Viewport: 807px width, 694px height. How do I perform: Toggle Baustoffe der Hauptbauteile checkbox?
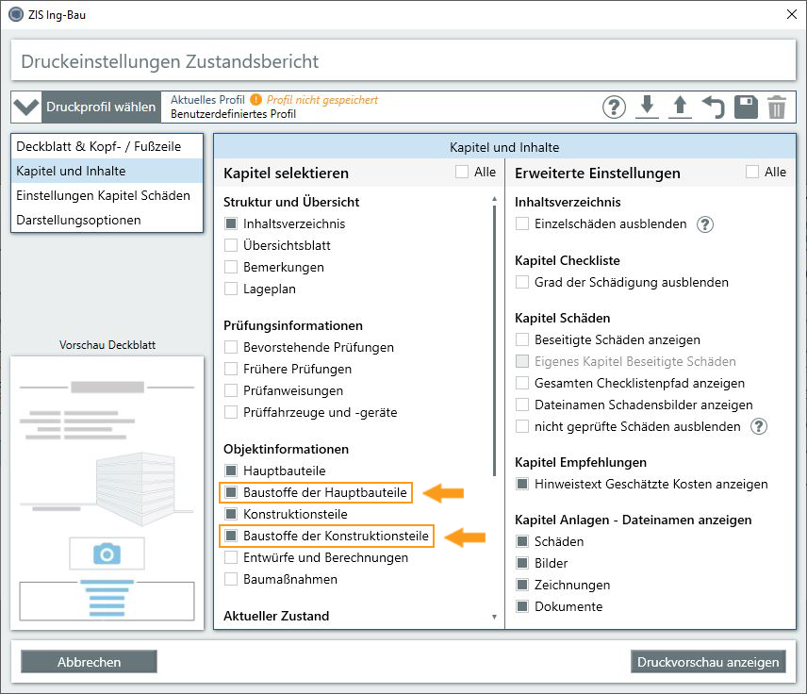pos(231,492)
